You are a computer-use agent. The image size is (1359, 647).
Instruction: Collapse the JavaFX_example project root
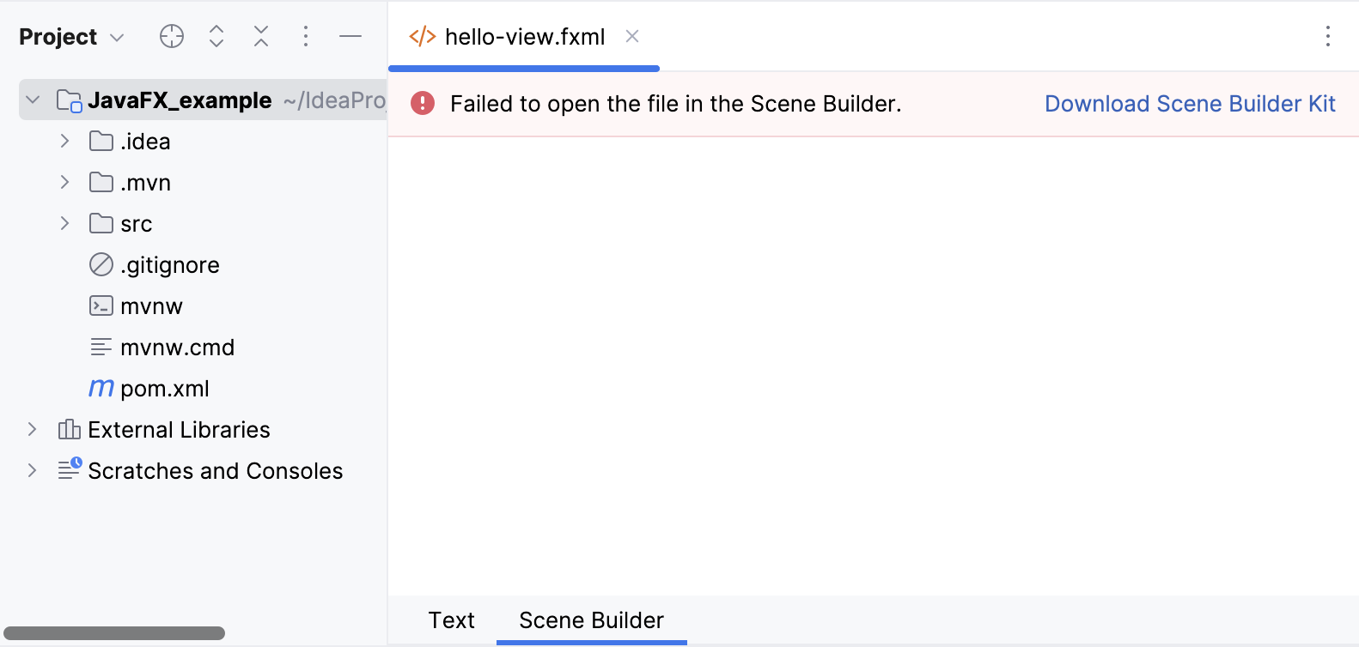(x=33, y=100)
